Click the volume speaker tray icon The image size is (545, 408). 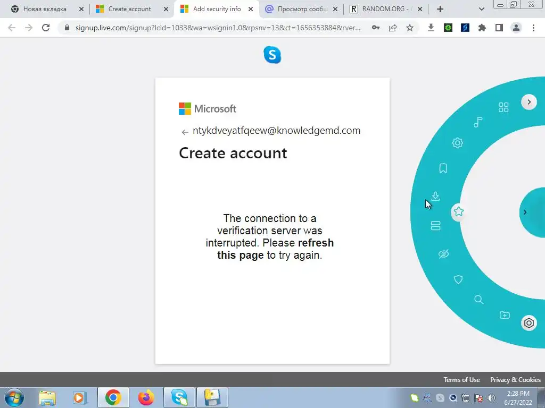(x=491, y=398)
